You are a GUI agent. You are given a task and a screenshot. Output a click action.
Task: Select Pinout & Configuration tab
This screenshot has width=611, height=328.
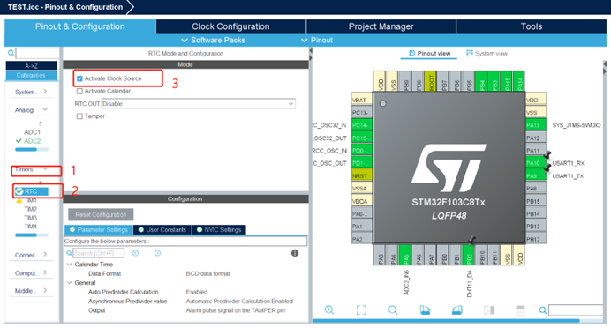[x=79, y=26]
